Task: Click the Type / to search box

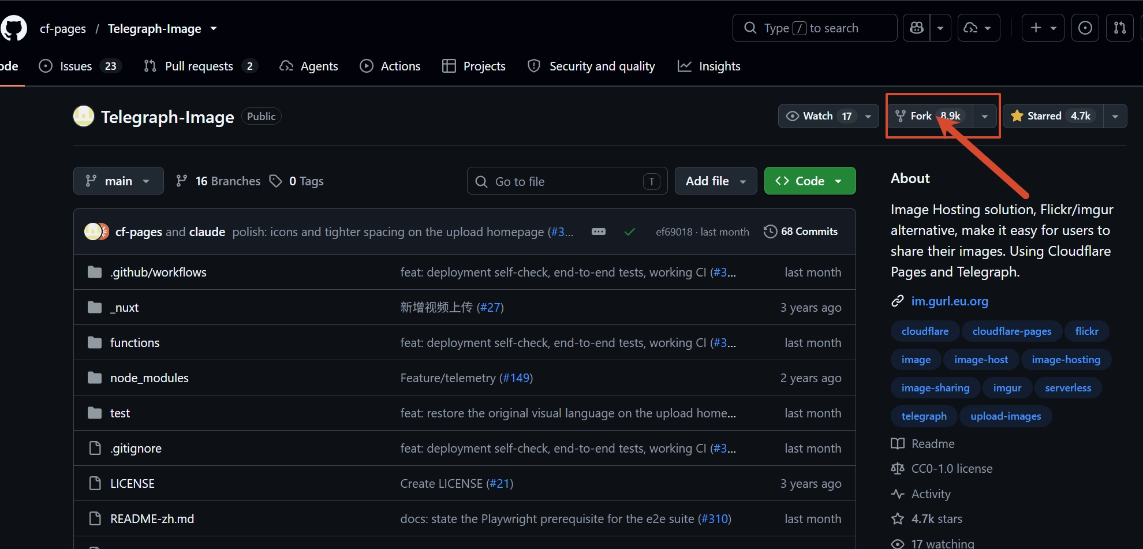Action: 815,28
